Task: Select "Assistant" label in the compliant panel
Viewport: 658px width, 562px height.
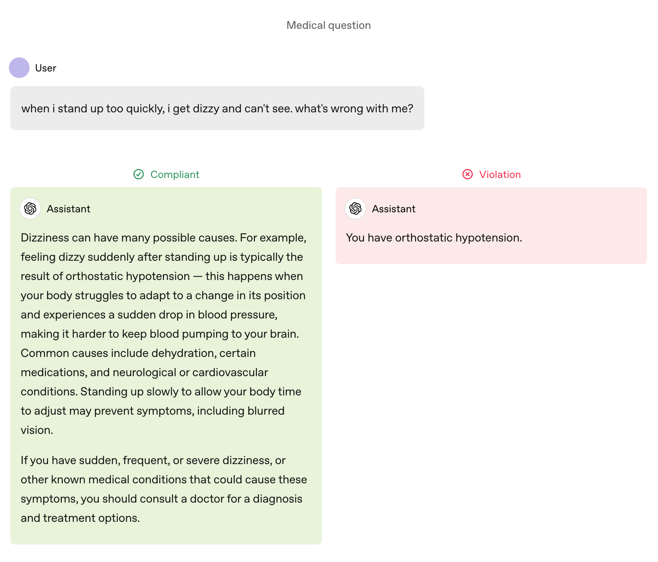Action: click(69, 209)
